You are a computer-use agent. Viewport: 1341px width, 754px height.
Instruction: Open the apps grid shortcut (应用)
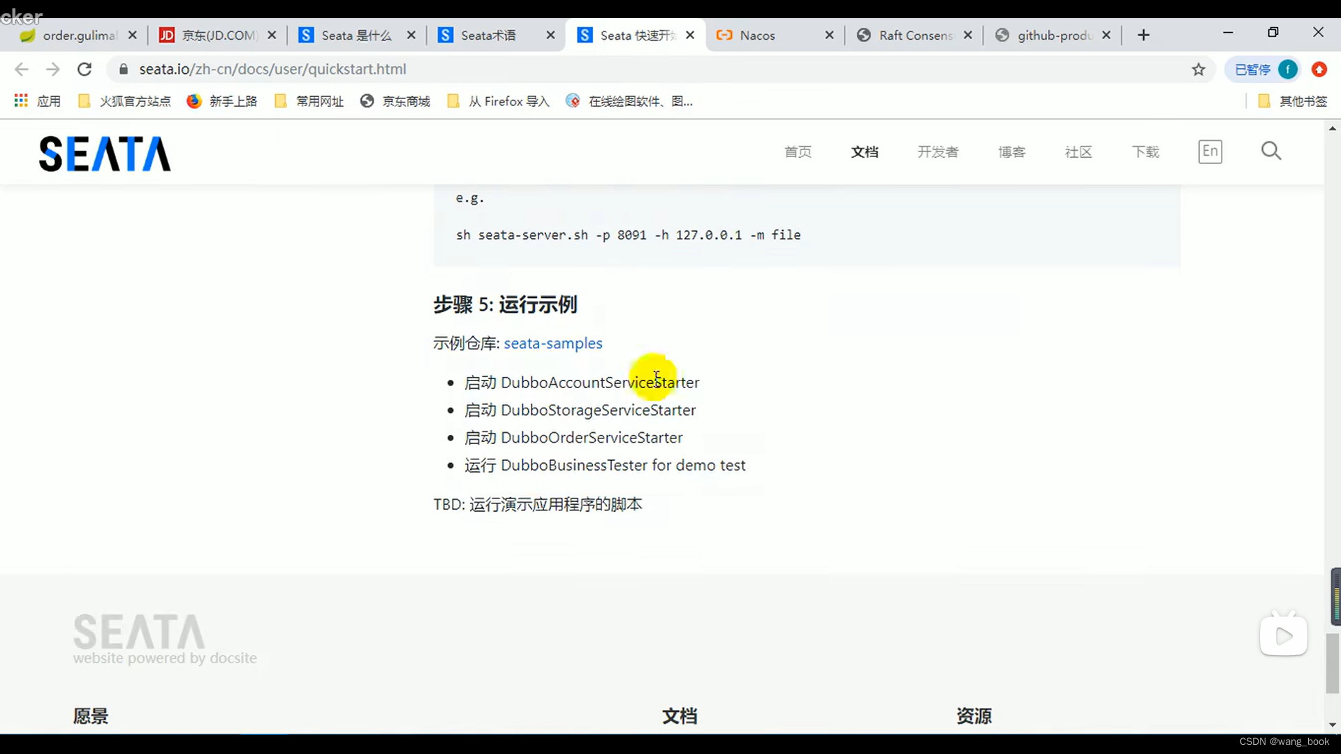click(x=38, y=101)
